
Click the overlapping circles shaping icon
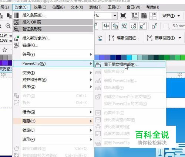tap(115, 26)
